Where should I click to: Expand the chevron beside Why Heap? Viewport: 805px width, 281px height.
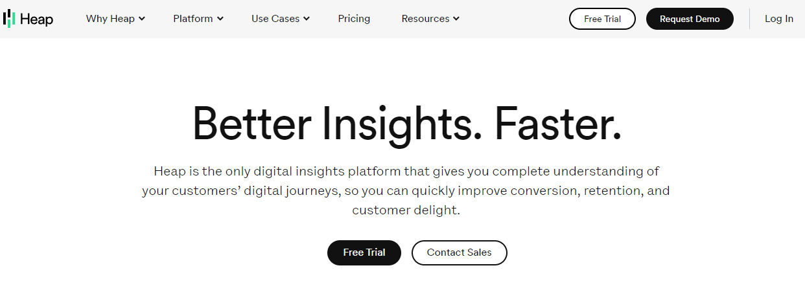142,19
